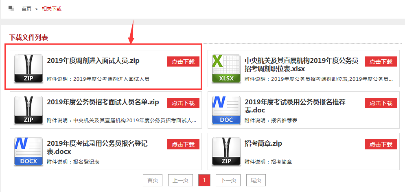Jump to first page with 首页 pager button
Image resolution: width=405 pixels, height=192 pixels.
click(153, 180)
